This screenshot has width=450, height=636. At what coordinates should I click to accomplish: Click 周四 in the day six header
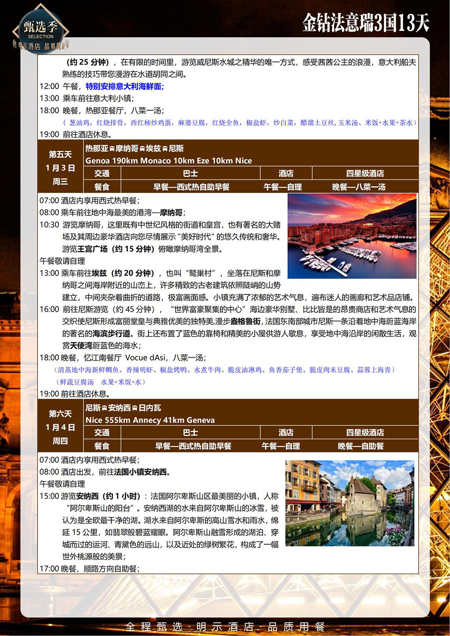point(60,441)
